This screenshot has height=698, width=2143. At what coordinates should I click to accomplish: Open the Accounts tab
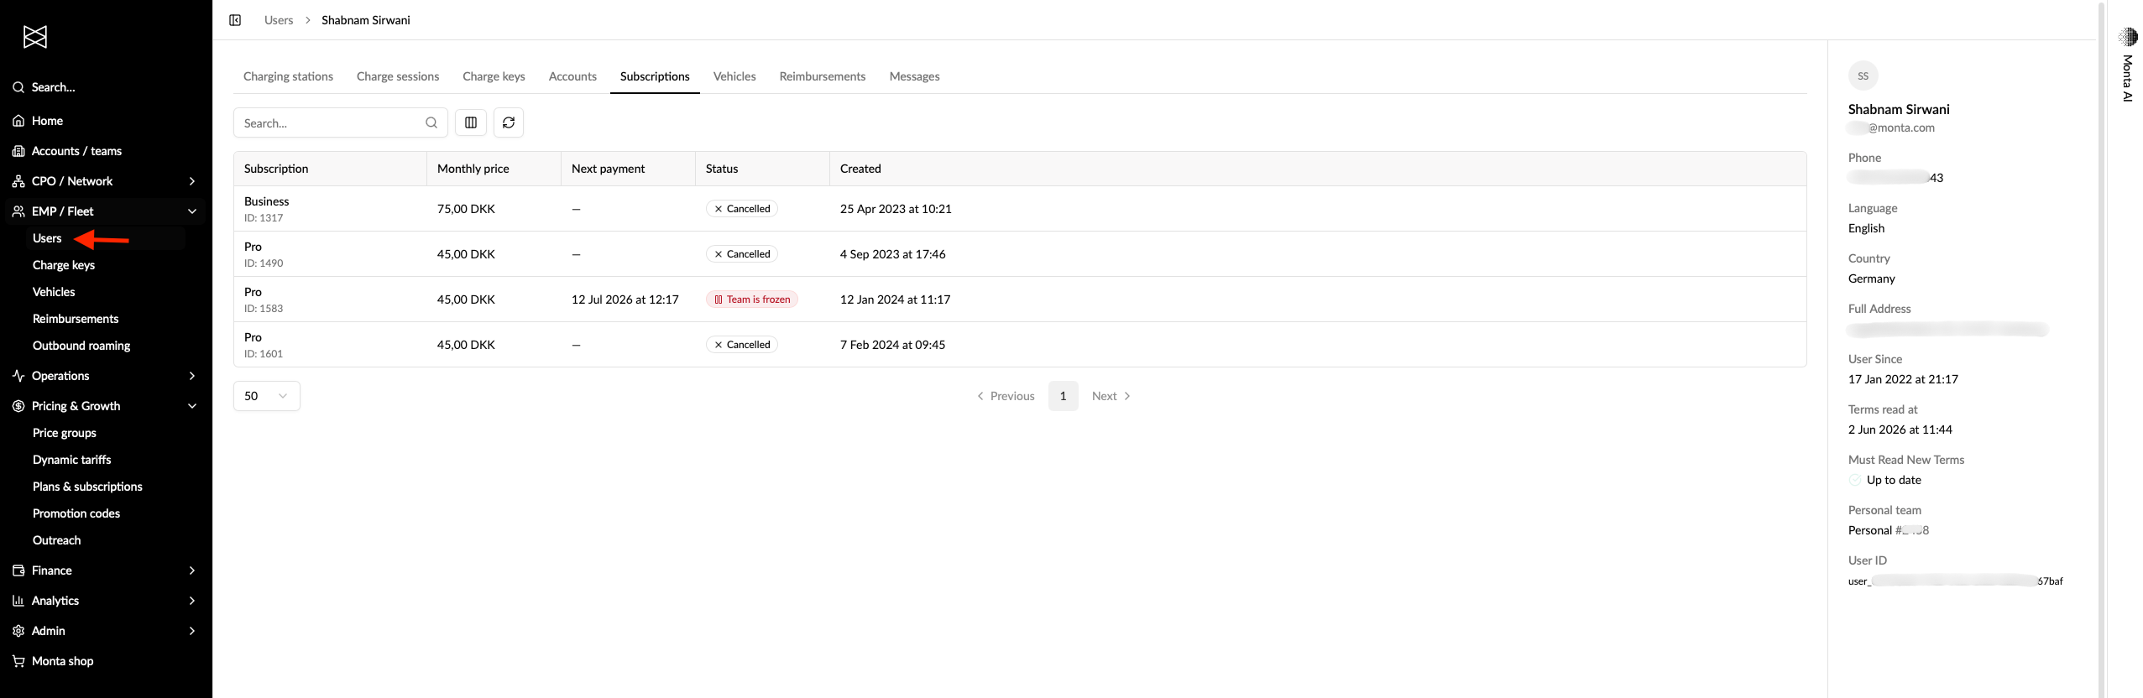pyautogui.click(x=572, y=76)
